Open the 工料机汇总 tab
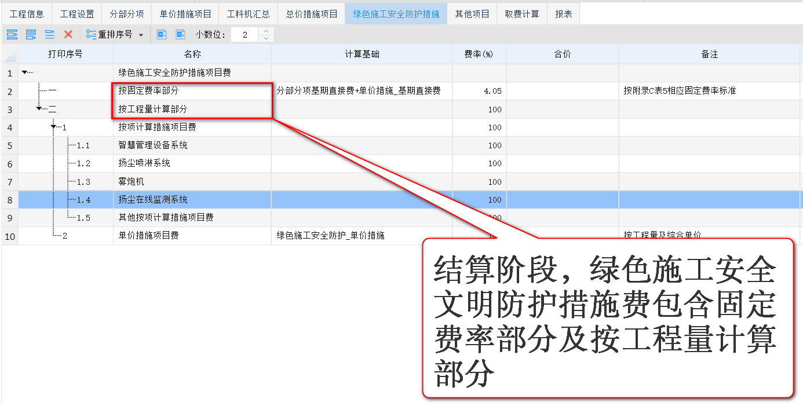 pyautogui.click(x=248, y=13)
